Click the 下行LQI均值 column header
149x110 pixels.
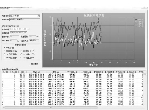99,72
